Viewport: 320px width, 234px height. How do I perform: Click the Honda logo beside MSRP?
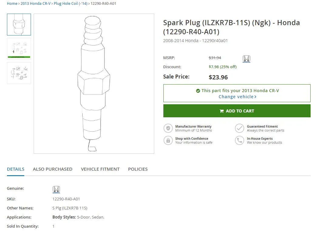point(247,59)
